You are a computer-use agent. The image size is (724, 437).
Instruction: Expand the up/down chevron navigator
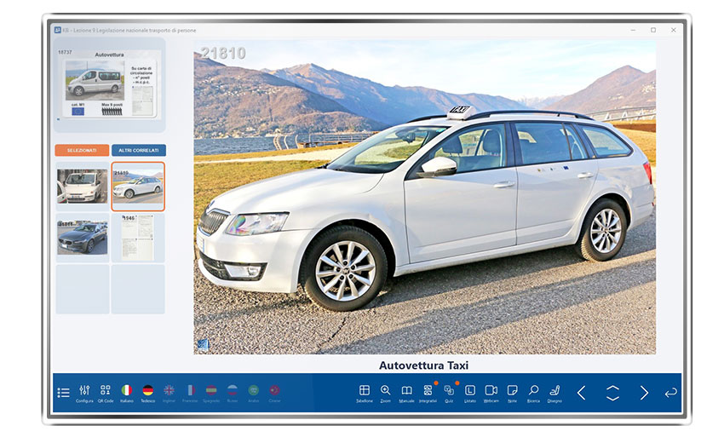pyautogui.click(x=612, y=393)
